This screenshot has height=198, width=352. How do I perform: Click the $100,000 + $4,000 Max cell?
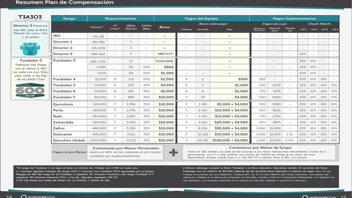coord(230,140)
